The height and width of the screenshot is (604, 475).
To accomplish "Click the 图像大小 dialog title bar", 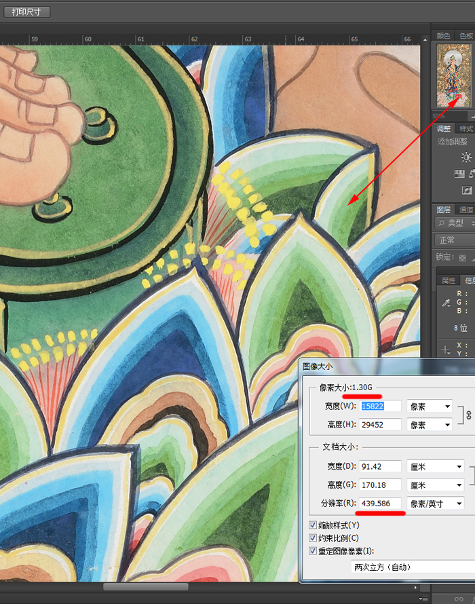I will [x=387, y=366].
